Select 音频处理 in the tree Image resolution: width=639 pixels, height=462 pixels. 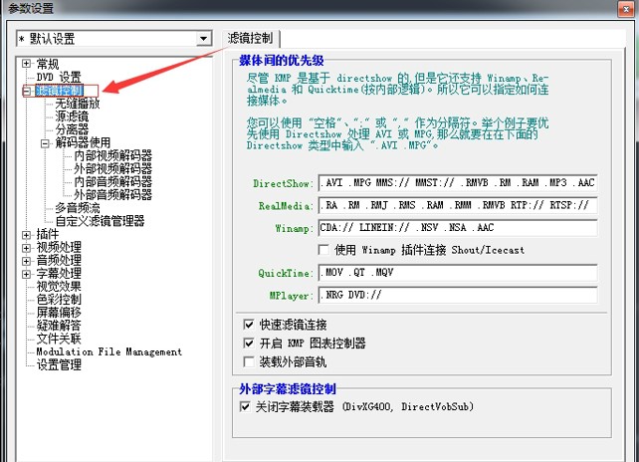(59, 260)
